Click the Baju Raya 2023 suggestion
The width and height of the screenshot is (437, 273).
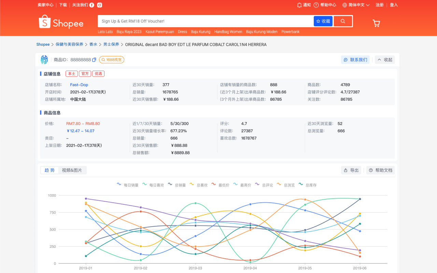pos(129,32)
